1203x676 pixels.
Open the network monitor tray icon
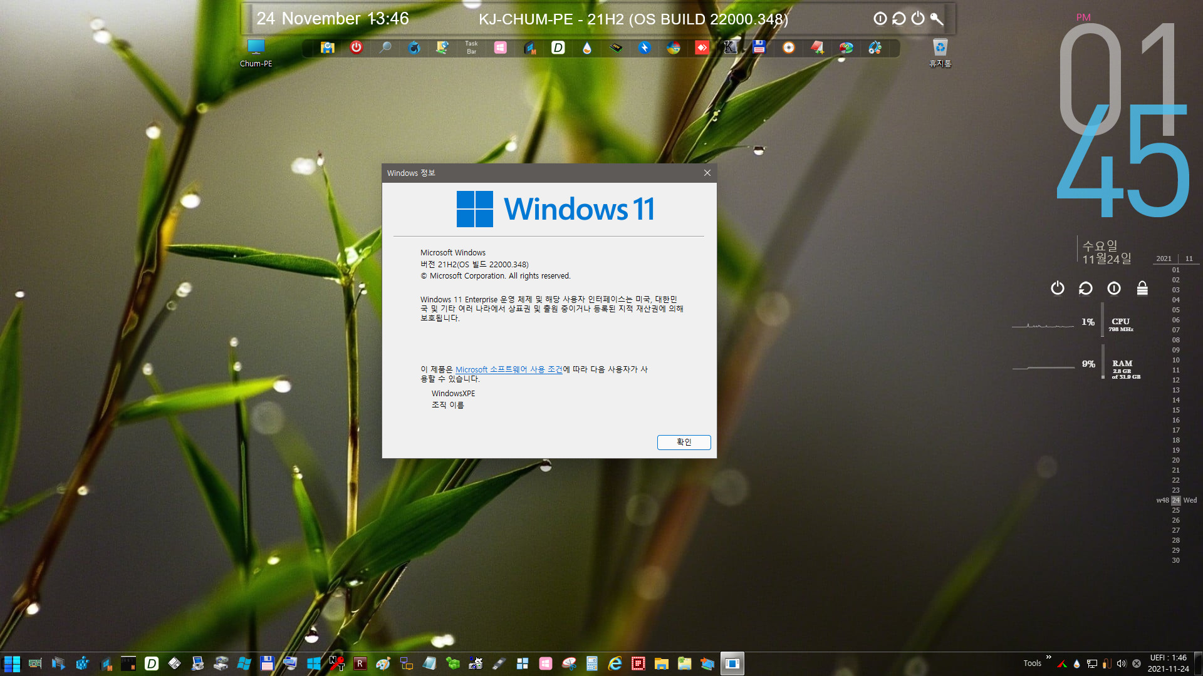pos(1092,663)
